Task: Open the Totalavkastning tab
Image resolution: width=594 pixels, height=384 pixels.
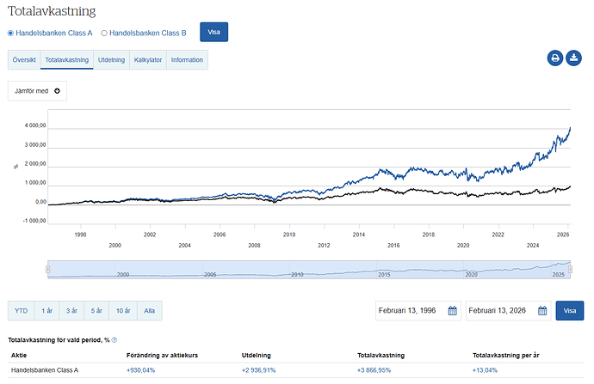Action: [x=66, y=60]
